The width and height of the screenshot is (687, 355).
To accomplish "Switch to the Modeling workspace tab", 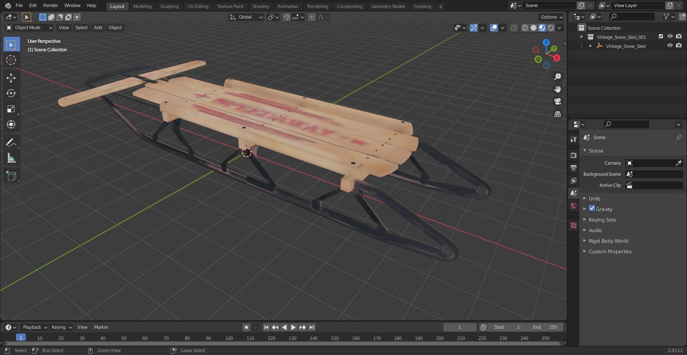I will coord(142,7).
